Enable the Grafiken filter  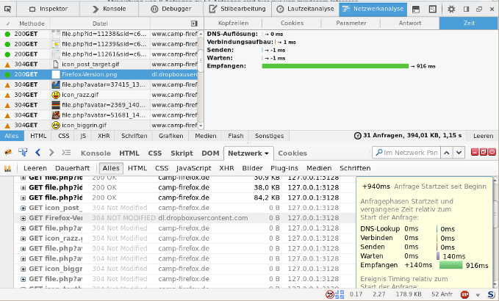click(x=170, y=136)
